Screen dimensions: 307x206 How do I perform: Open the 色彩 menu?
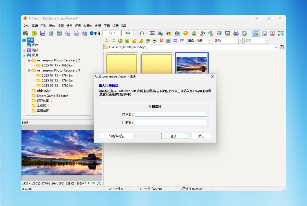pos(43,26)
